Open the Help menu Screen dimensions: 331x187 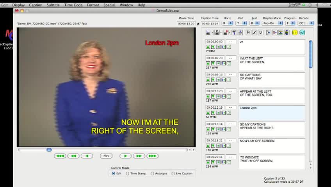141,5
